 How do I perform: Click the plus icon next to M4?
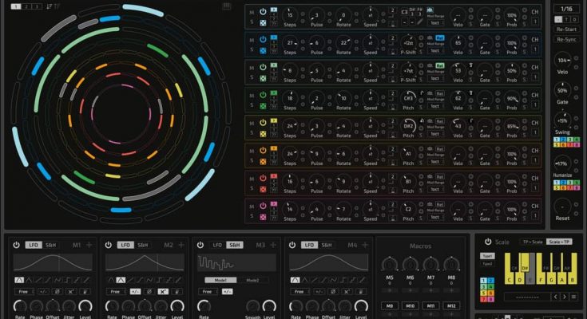363,245
